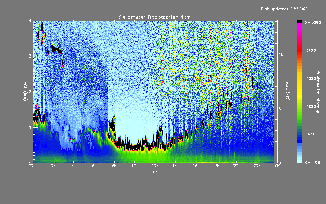
Task: Click the '<= 0.0' colorbar minimum label
Action: (x=313, y=162)
